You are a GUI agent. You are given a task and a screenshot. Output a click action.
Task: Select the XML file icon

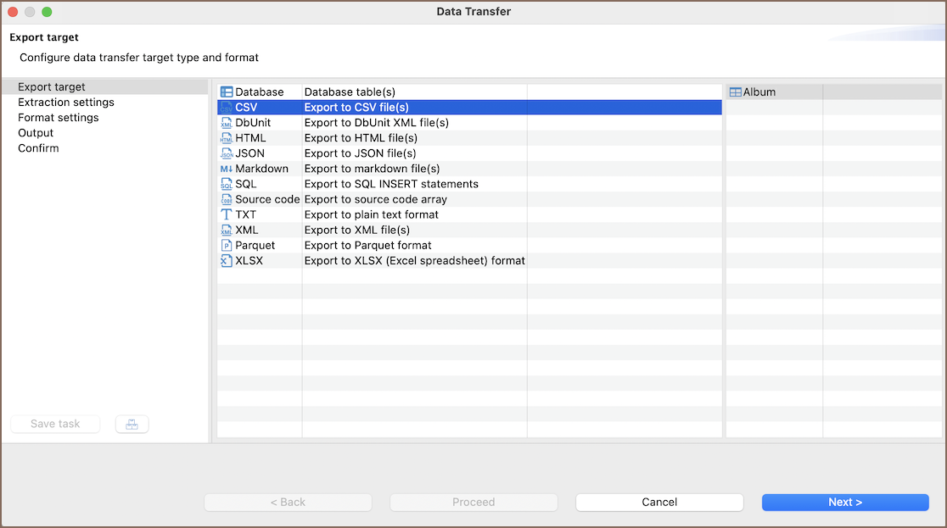227,230
